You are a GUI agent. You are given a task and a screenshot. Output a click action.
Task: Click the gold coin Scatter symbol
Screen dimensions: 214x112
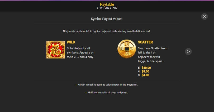point(127,49)
